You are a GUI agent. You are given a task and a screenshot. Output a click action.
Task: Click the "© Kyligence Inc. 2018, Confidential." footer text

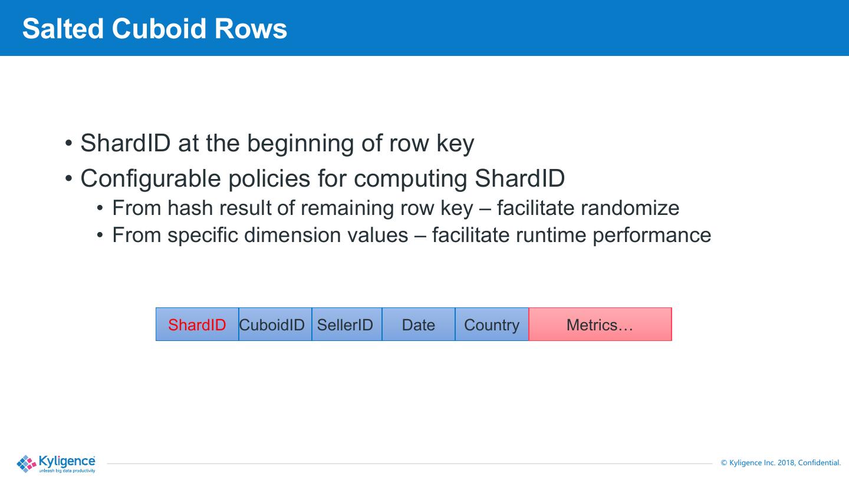click(781, 463)
